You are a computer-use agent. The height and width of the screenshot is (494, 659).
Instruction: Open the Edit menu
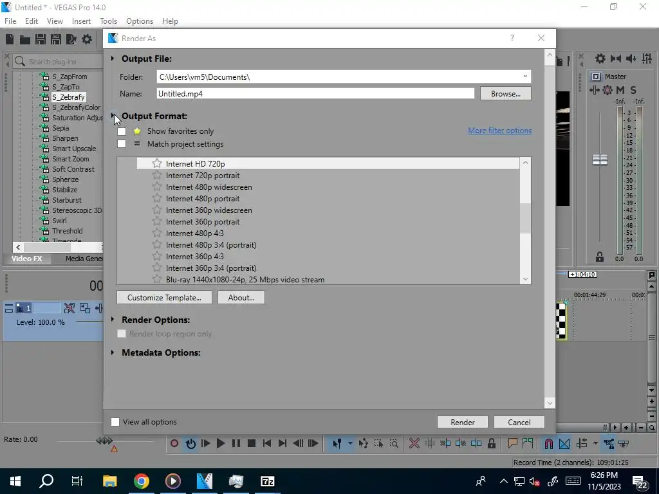32,21
